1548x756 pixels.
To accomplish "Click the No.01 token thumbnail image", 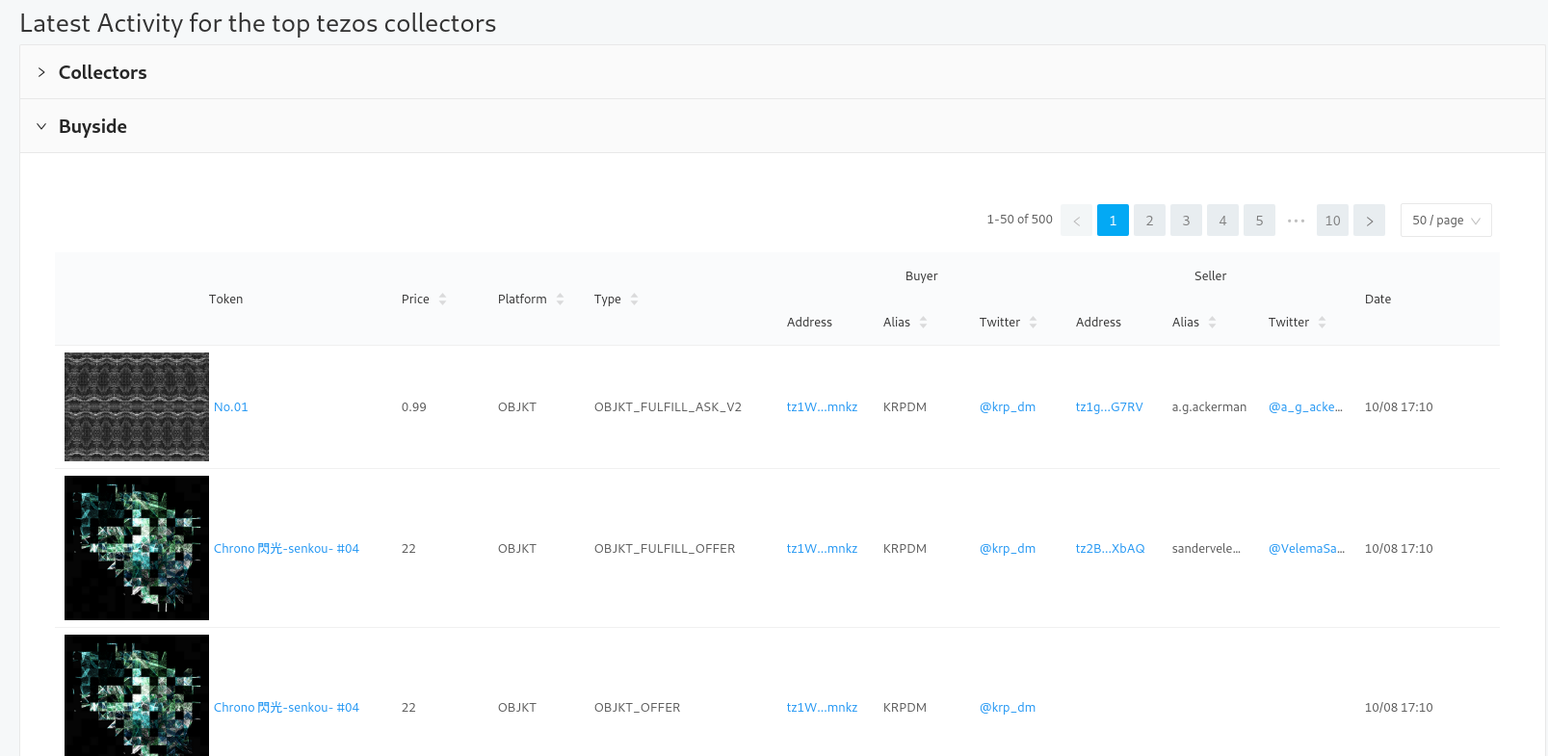I will pyautogui.click(x=137, y=407).
